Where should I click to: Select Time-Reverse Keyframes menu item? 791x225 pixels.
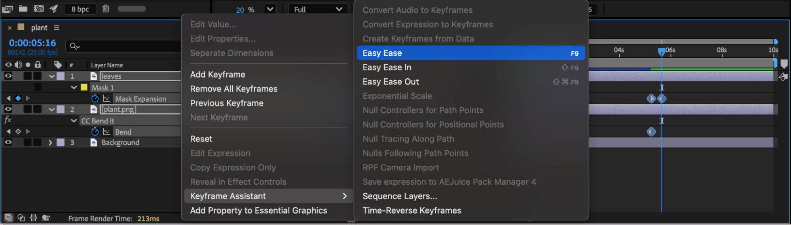(x=412, y=210)
